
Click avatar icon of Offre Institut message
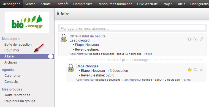point(64,38)
